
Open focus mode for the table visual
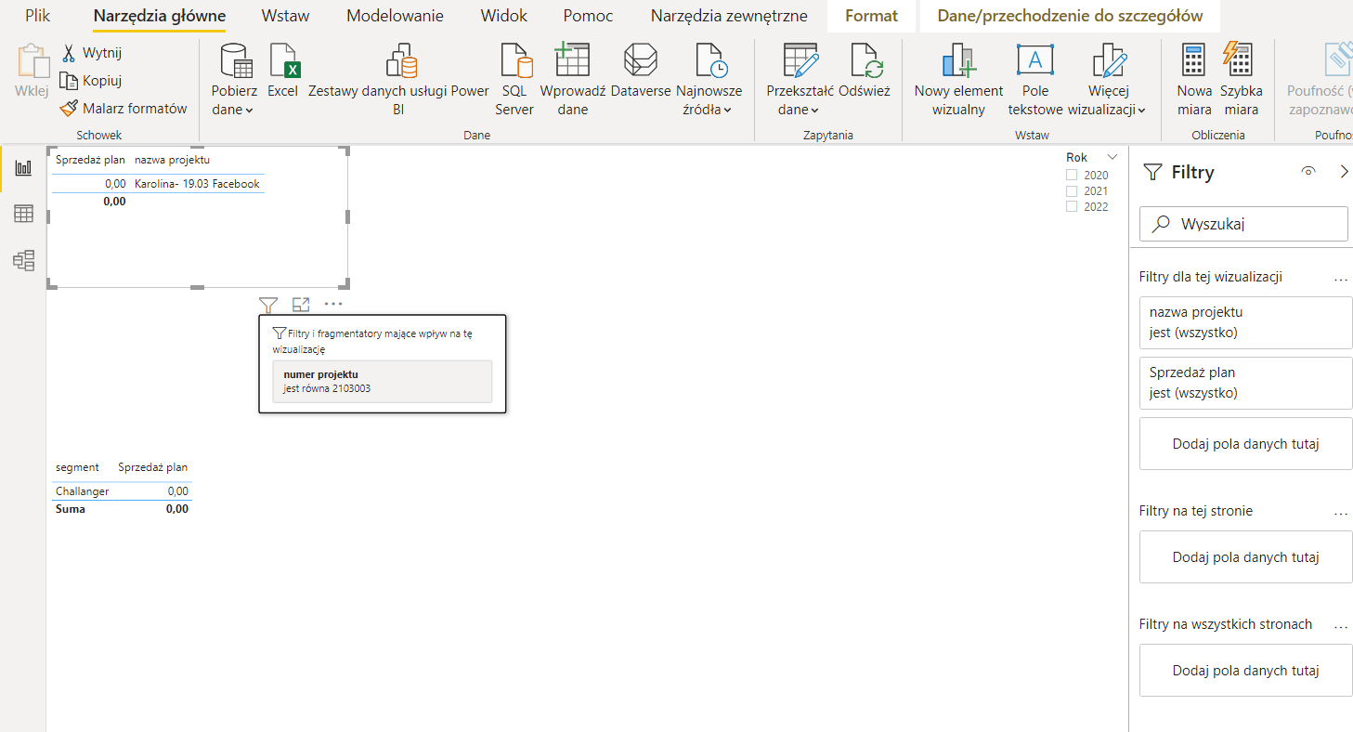[300, 304]
